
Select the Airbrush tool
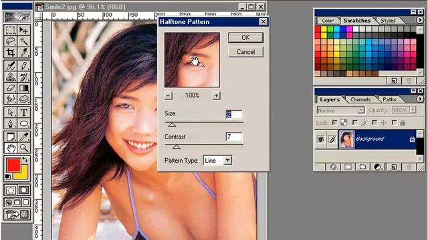point(11,65)
